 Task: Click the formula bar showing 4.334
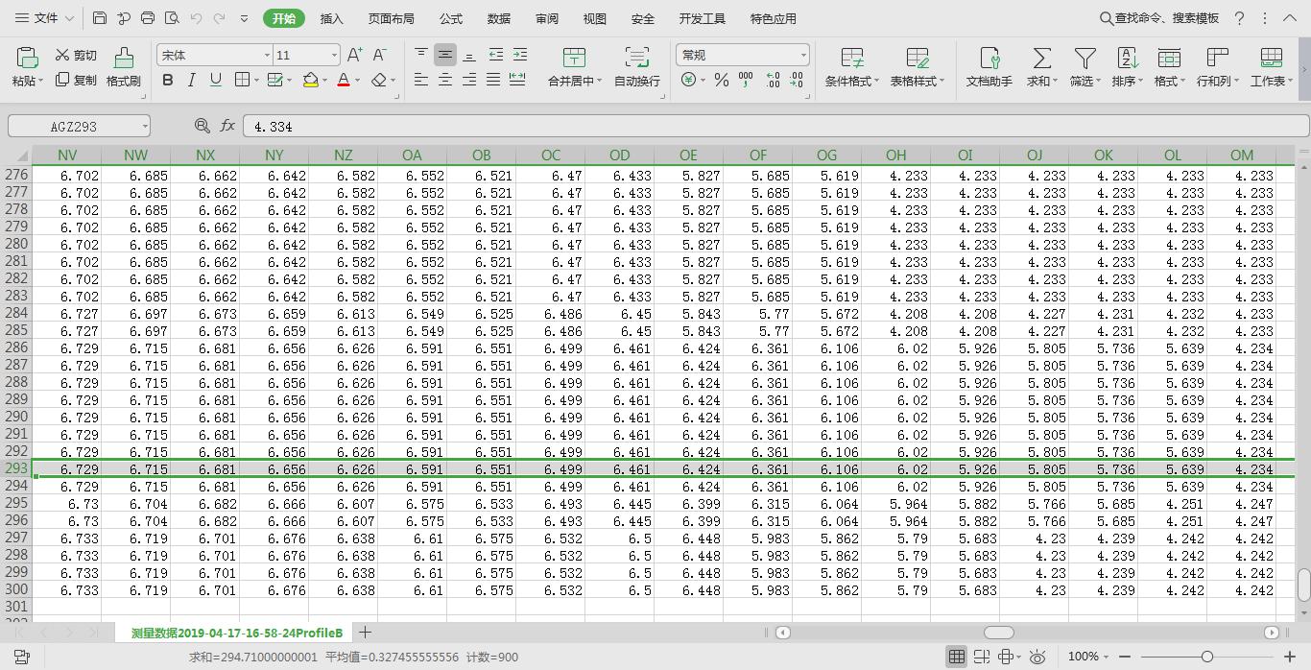768,127
